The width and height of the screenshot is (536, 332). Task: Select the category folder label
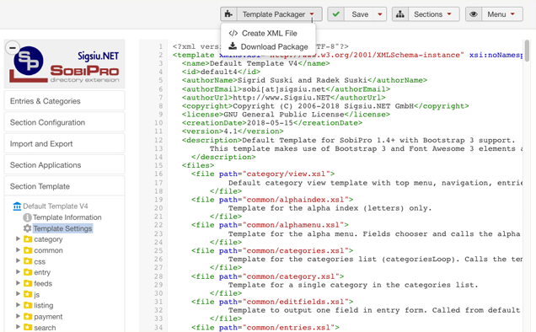click(x=48, y=239)
